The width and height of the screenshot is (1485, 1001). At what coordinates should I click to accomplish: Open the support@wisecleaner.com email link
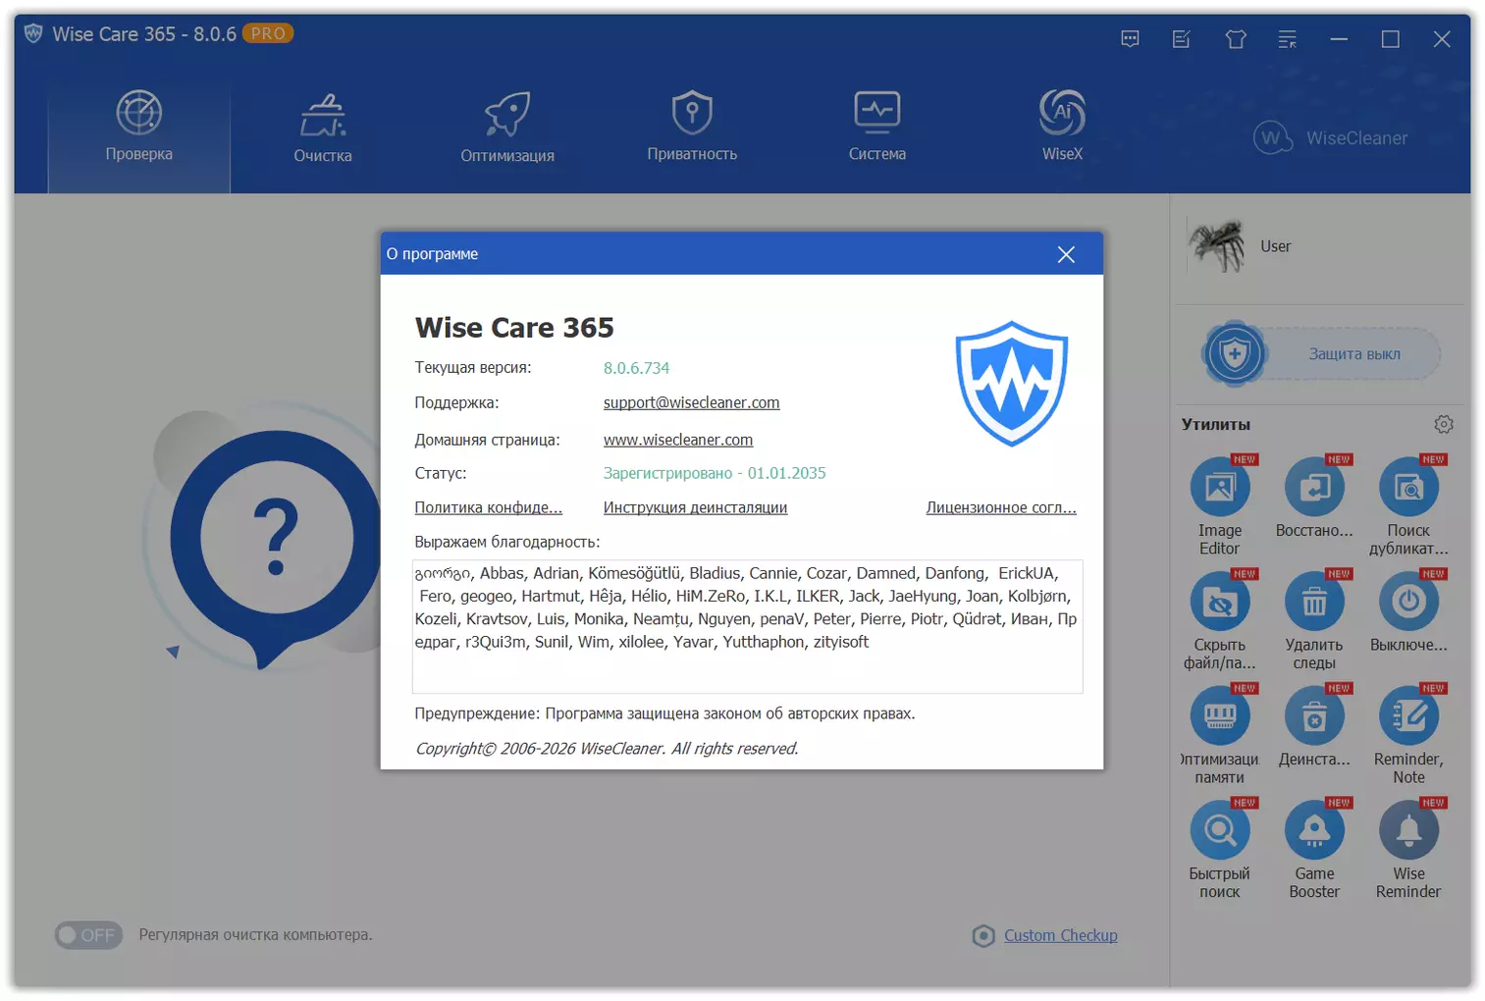(691, 402)
